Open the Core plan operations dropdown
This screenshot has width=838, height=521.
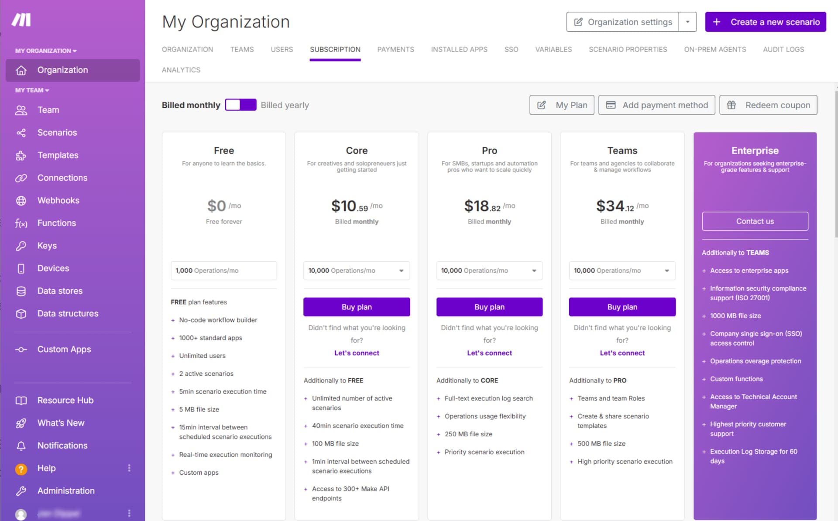point(357,271)
